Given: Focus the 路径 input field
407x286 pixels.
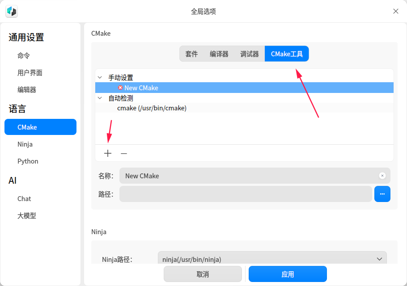Looking at the screenshot, I should click(246, 194).
